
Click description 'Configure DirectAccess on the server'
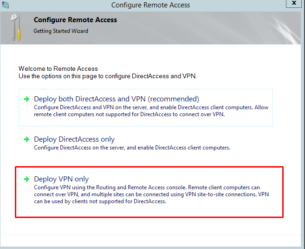(132, 148)
